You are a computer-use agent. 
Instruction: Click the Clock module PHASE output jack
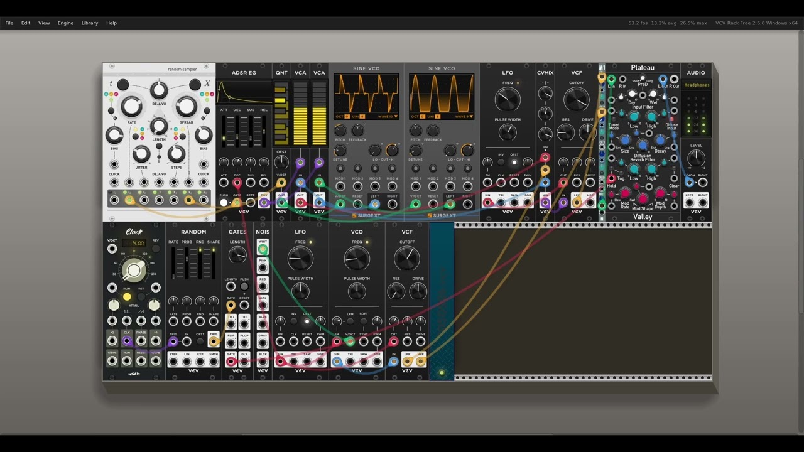141,341
